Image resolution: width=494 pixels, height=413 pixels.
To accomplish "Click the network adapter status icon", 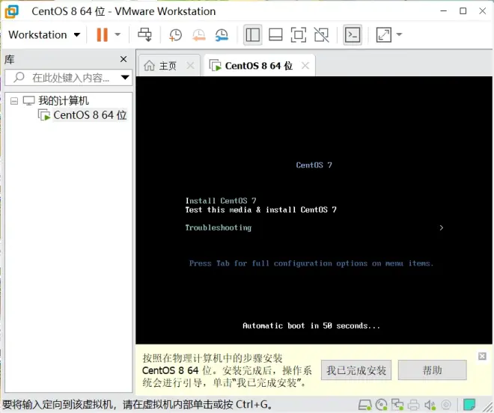I will (397, 405).
